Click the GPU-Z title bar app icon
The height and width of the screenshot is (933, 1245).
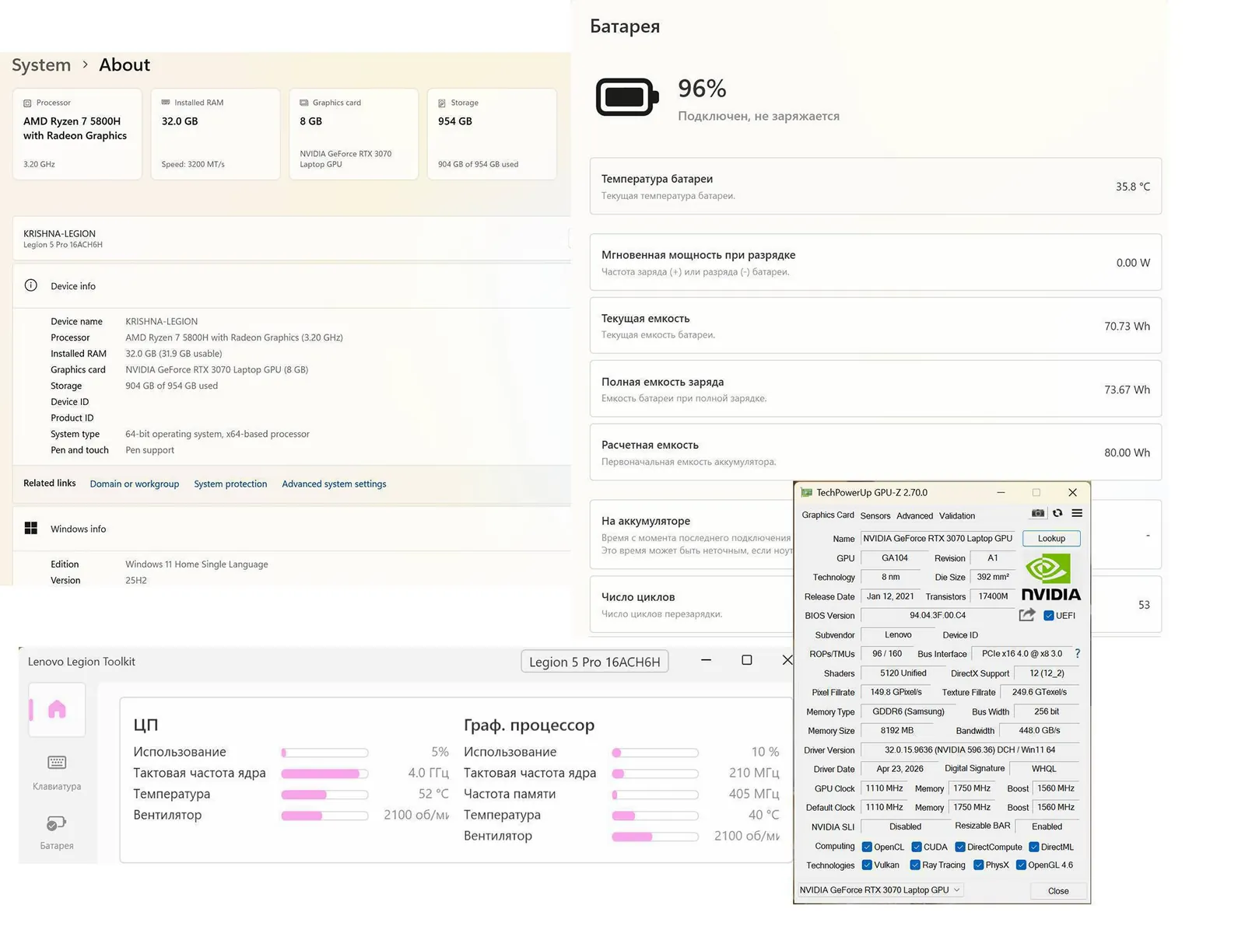tap(806, 493)
